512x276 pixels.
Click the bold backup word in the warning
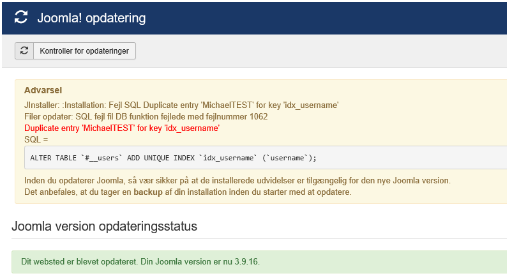tap(148, 192)
